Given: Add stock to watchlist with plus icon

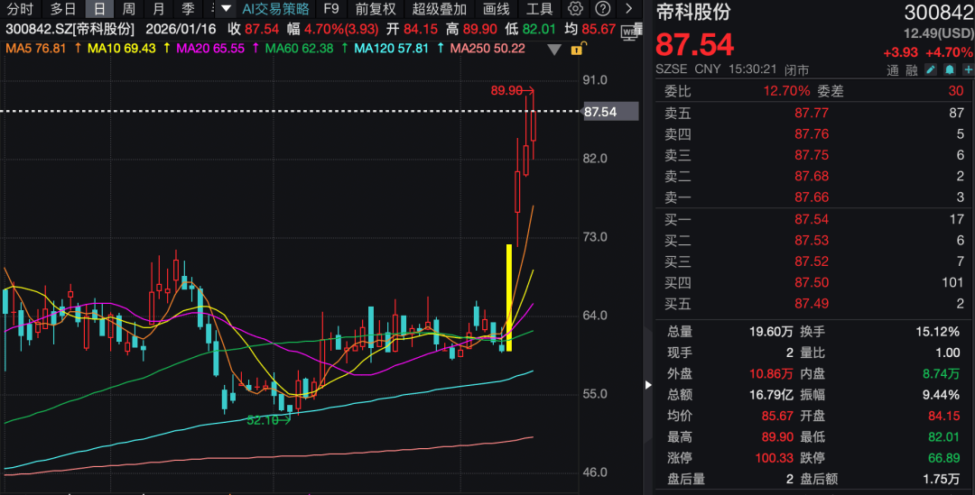Looking at the screenshot, I should pyautogui.click(x=966, y=69).
